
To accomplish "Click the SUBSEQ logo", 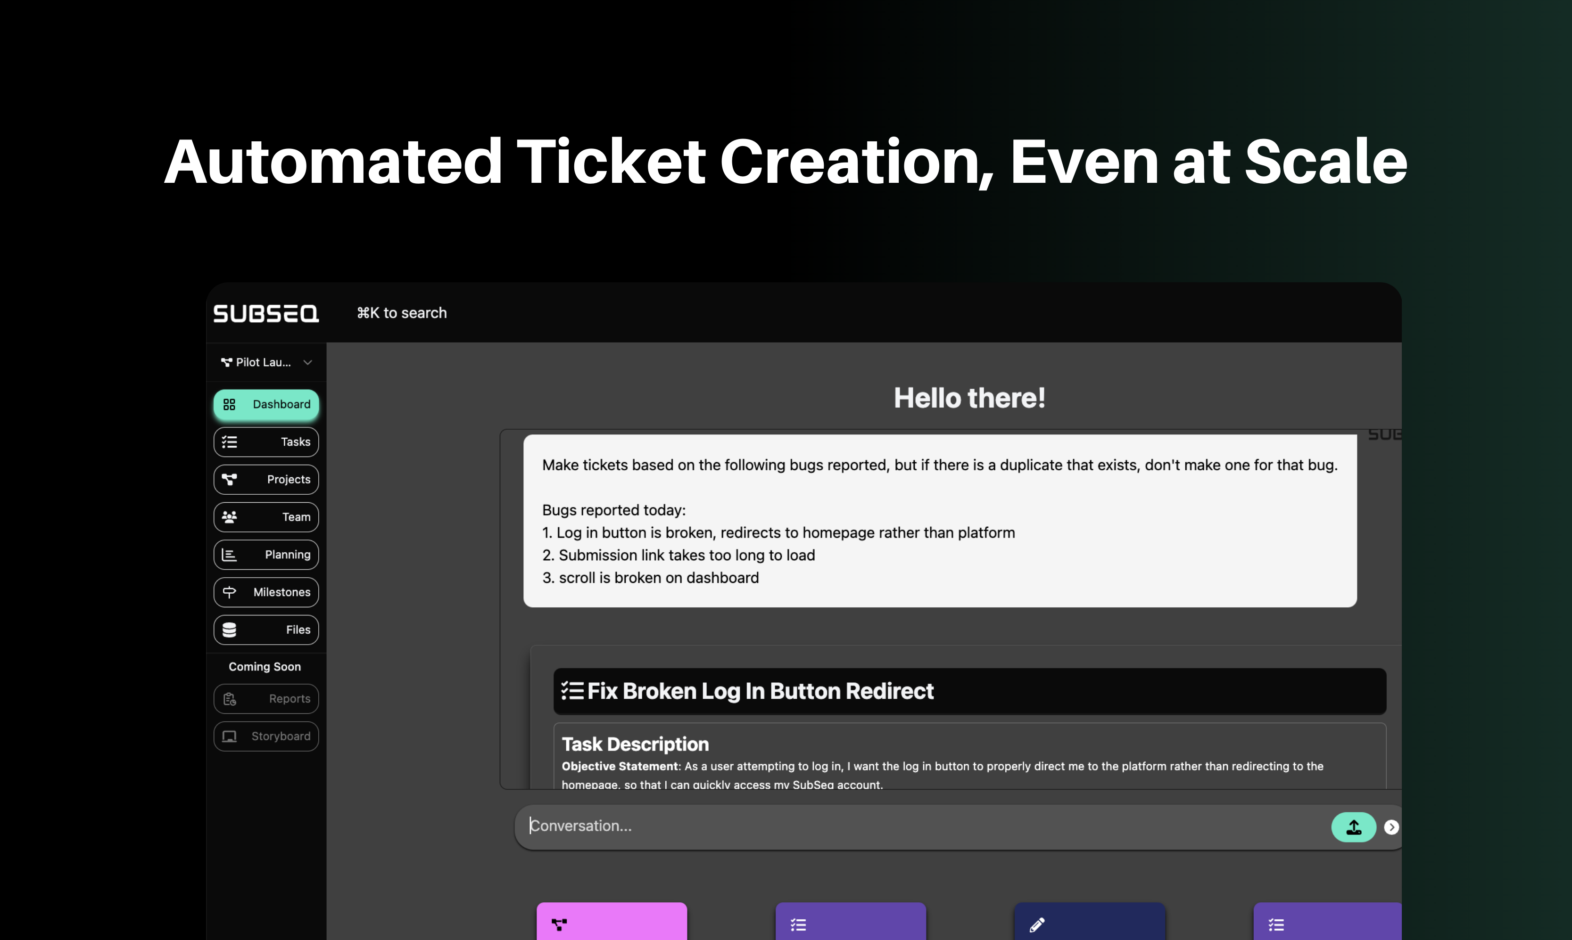I will (265, 313).
